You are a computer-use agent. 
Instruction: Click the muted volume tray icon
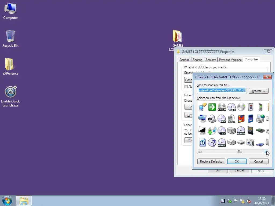point(248,201)
